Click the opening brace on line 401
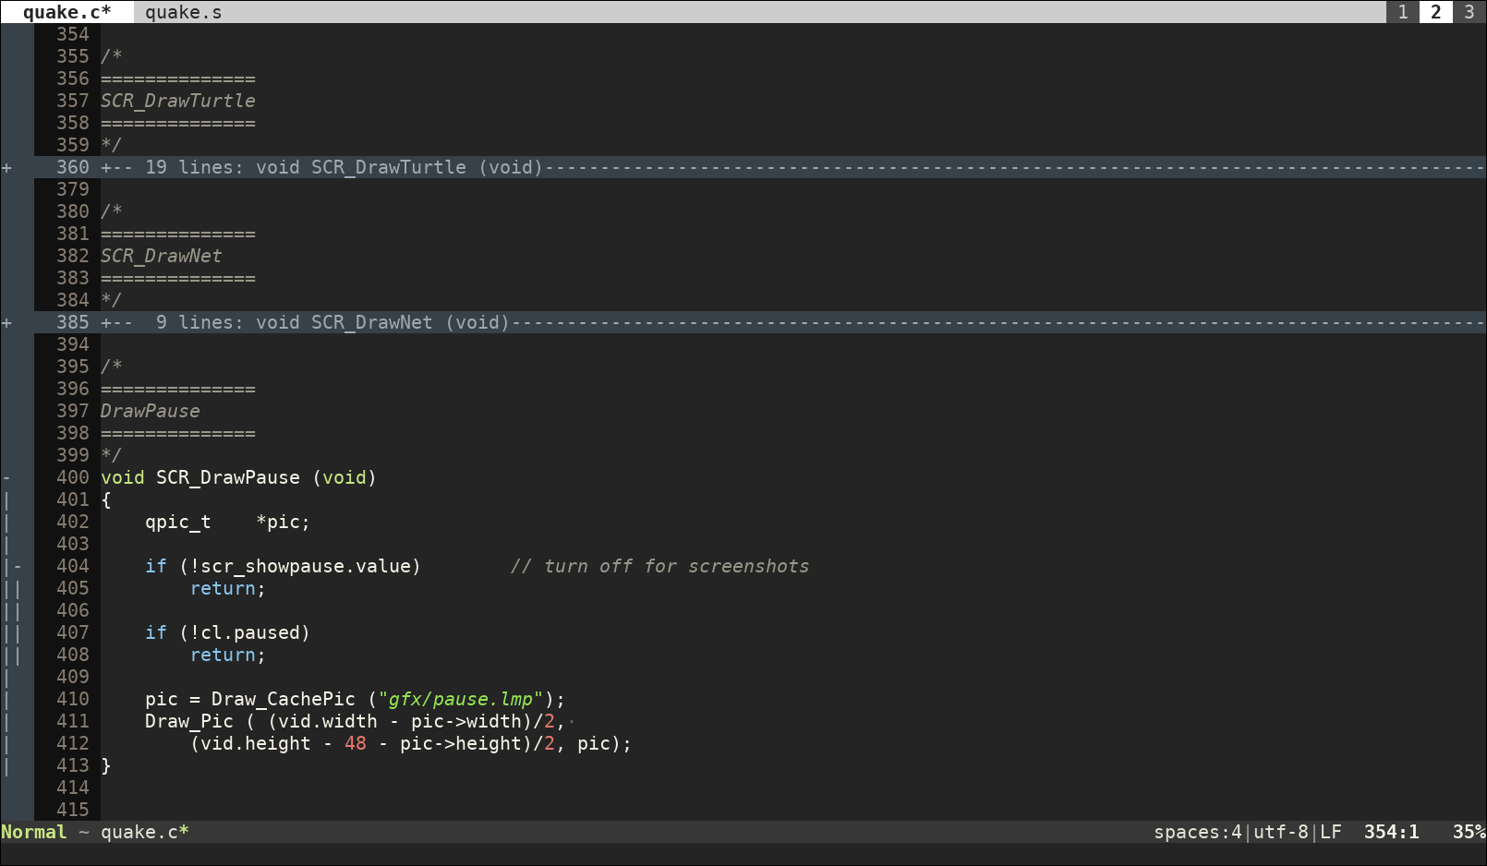 [x=106, y=499]
